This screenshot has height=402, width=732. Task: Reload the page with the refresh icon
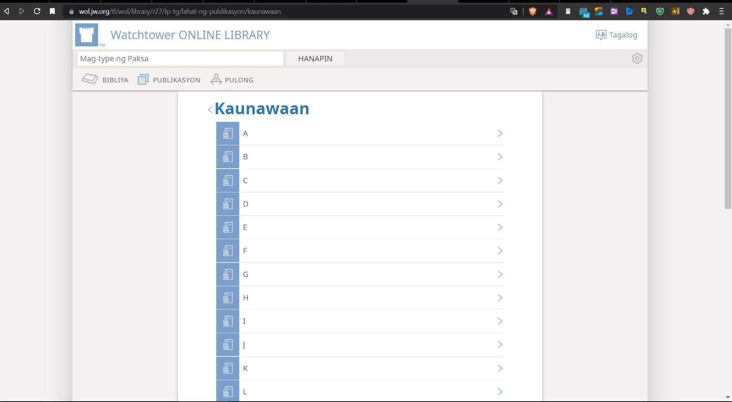point(37,11)
